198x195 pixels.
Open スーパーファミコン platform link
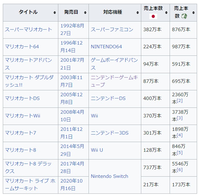[x=112, y=30]
